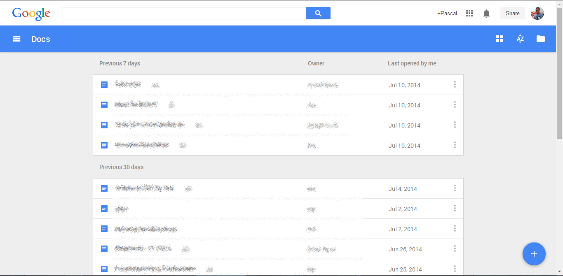
Task: Click the Docs title in blue bar
Action: 41,39
